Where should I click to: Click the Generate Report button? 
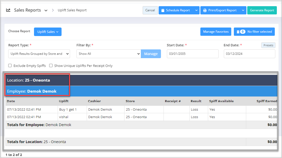[x=262, y=10]
